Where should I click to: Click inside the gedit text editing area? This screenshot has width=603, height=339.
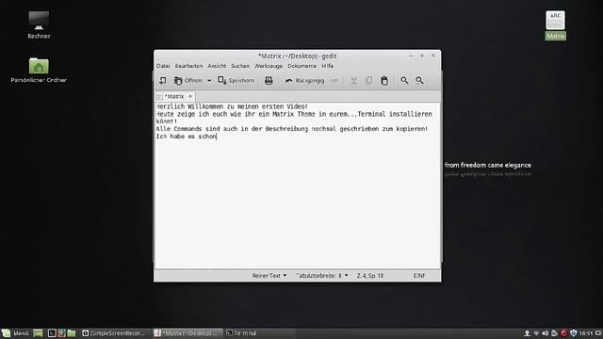pyautogui.click(x=298, y=186)
